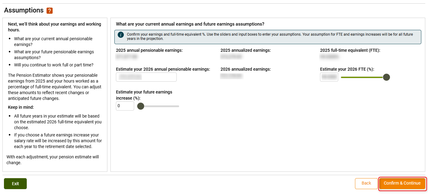
Task: Select the future earnings increase input showing 0
Action: pos(125,106)
